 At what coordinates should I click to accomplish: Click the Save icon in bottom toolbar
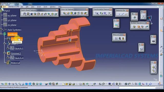coord(70,84)
